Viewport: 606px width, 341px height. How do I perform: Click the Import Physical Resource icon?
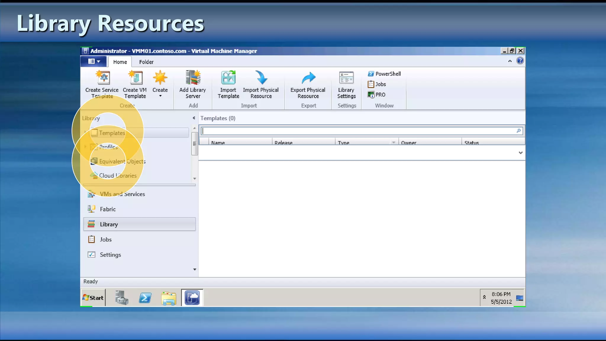coord(261,78)
